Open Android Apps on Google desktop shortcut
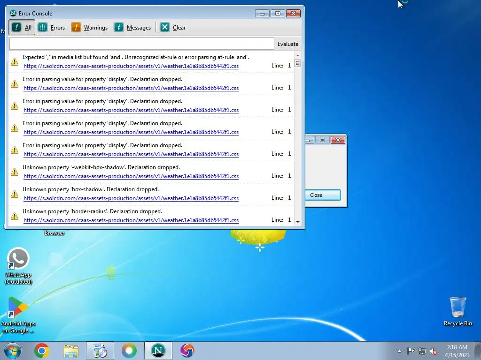The width and height of the screenshot is (481, 360). tap(18, 315)
